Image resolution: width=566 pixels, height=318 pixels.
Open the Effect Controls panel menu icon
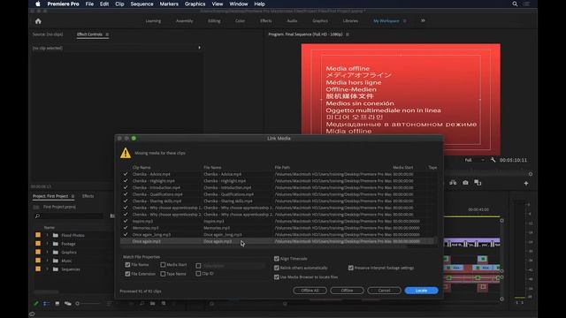pos(107,34)
